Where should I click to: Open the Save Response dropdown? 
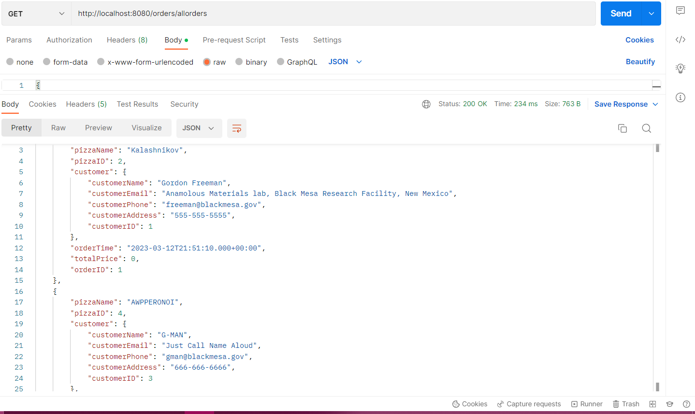tap(625, 104)
